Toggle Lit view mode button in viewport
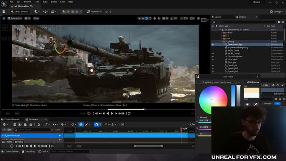The height and width of the screenshot is (161, 286). click(28, 18)
